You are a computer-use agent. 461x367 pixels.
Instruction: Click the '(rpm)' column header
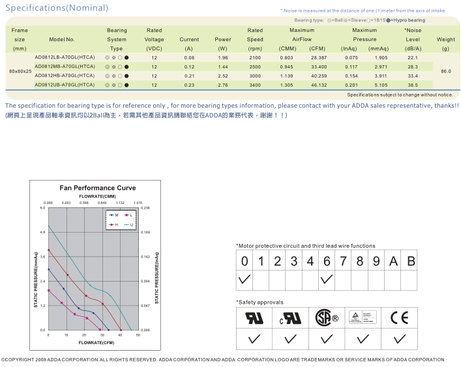click(x=255, y=48)
